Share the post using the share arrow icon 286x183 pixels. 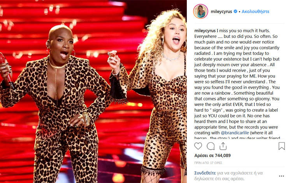coord(223,146)
